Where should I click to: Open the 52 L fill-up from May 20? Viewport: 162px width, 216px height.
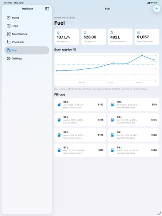point(80,150)
